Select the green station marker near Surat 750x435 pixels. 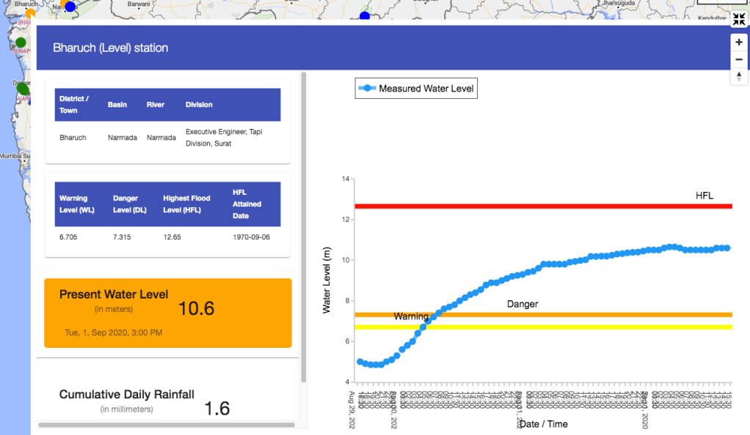[21, 42]
